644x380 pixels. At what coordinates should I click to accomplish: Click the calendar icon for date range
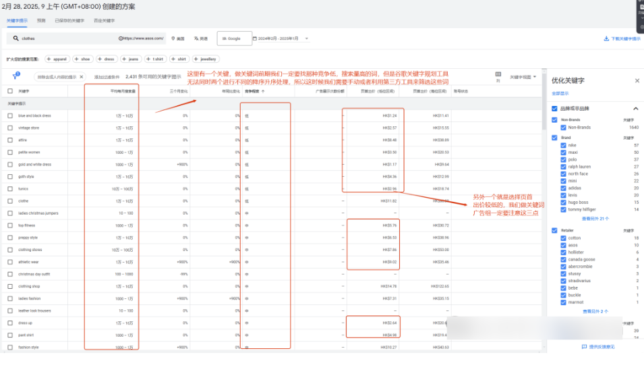click(255, 38)
